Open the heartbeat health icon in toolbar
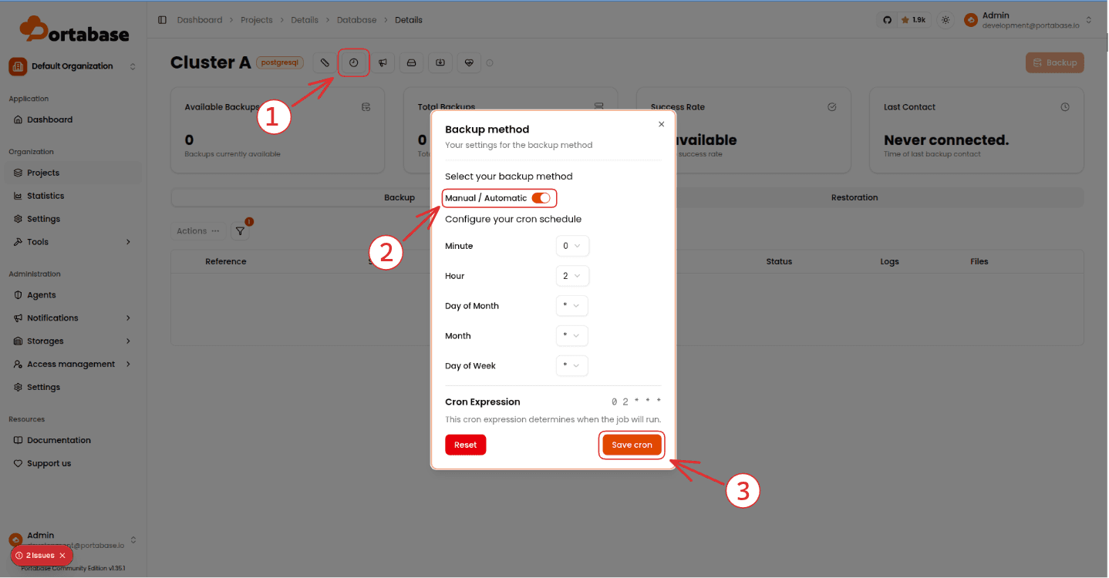 (x=469, y=62)
